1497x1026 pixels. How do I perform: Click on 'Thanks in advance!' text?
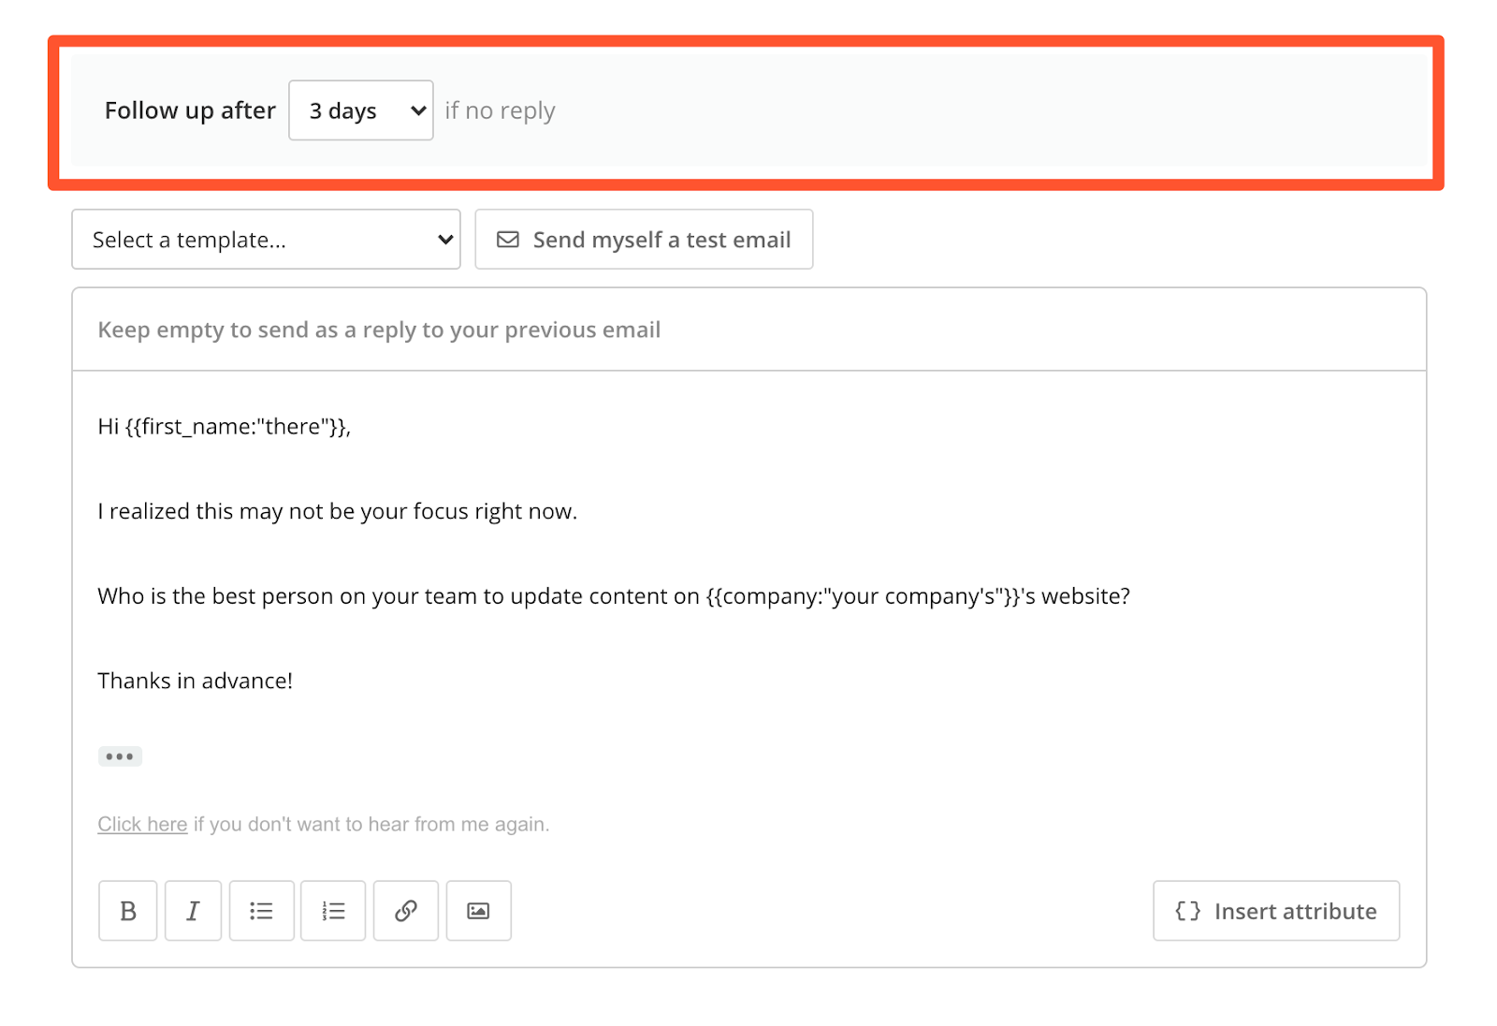click(x=195, y=681)
